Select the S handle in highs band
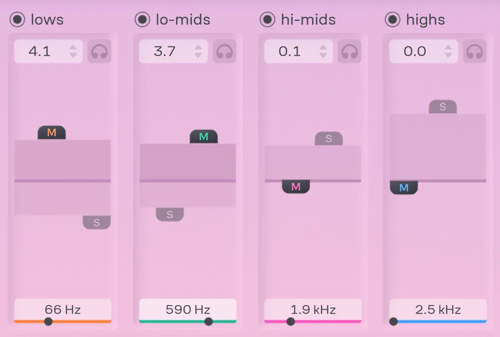500x337 pixels. pos(443,107)
